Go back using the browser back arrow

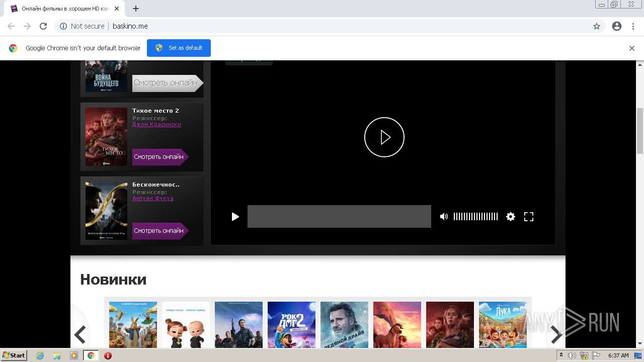[x=11, y=26]
